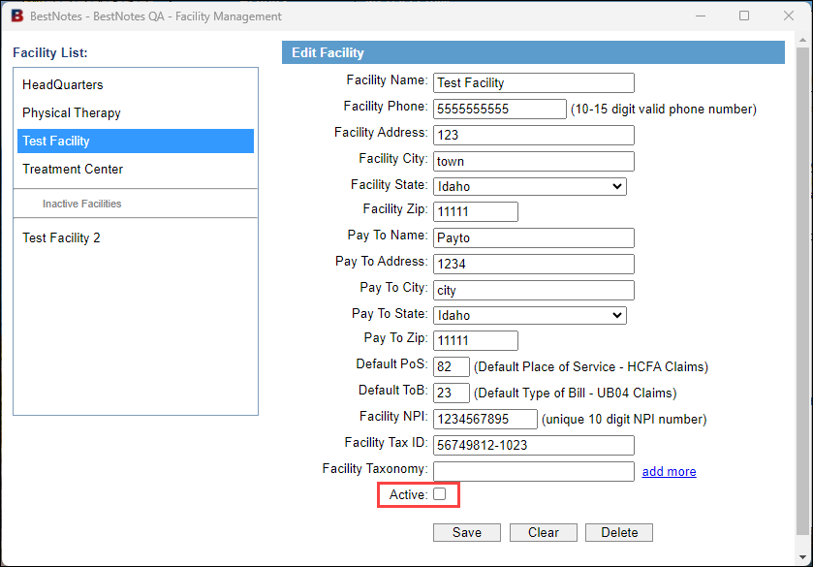The height and width of the screenshot is (567, 813).
Task: Click the Facility Tax ID field
Action: pos(534,445)
